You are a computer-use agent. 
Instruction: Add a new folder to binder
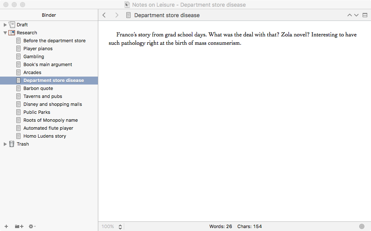19,226
